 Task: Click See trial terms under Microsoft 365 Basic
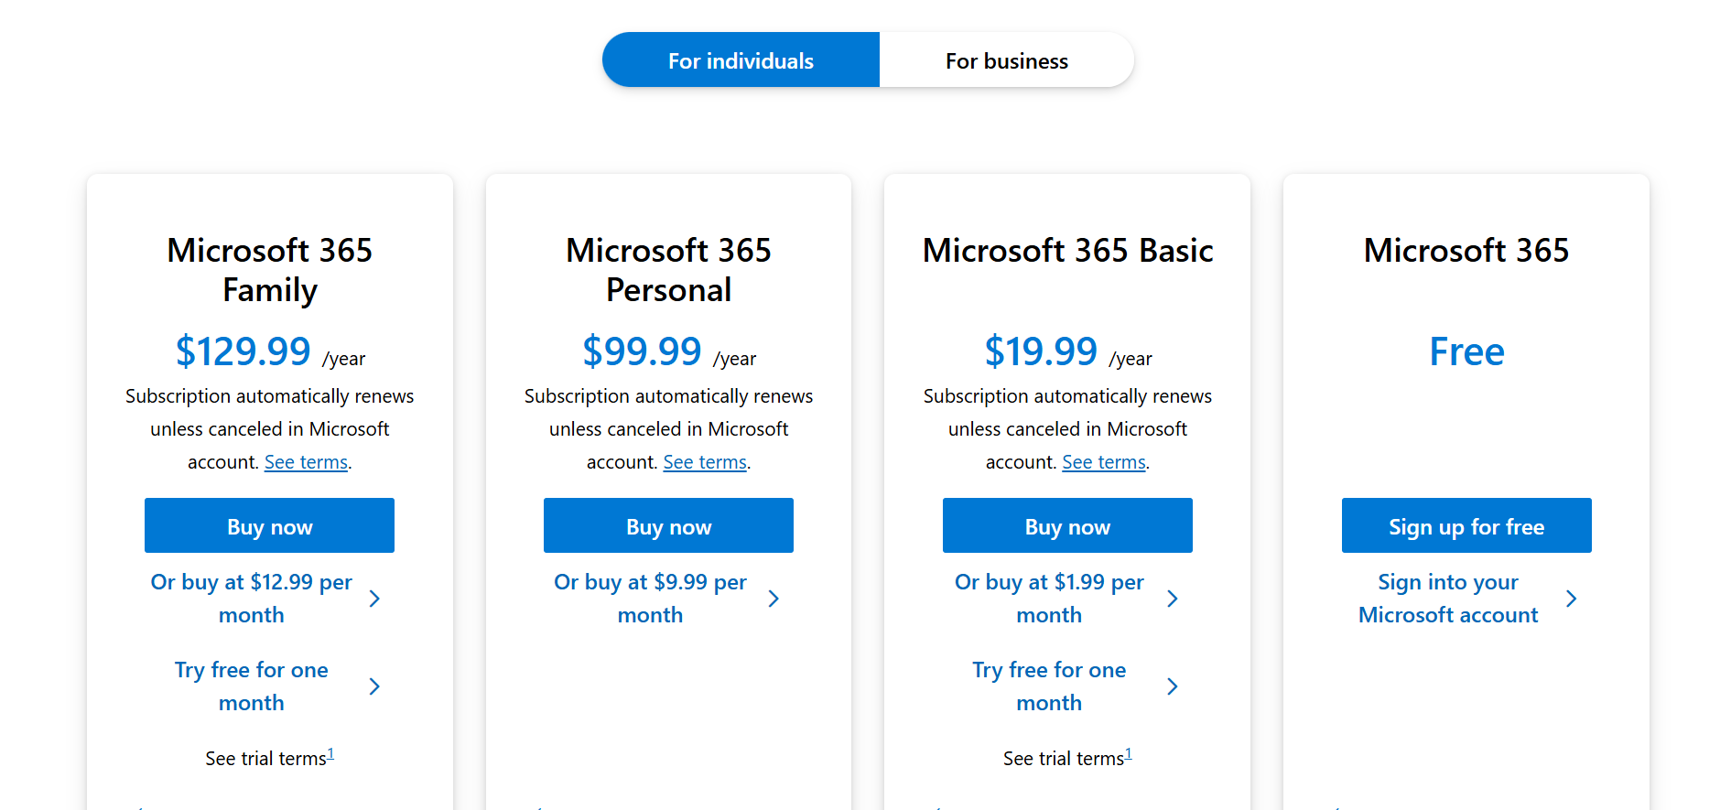click(1063, 758)
